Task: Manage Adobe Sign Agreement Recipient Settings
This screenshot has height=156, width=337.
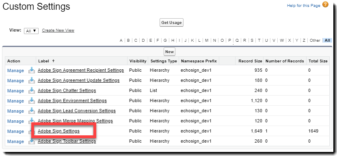Action: point(15,71)
